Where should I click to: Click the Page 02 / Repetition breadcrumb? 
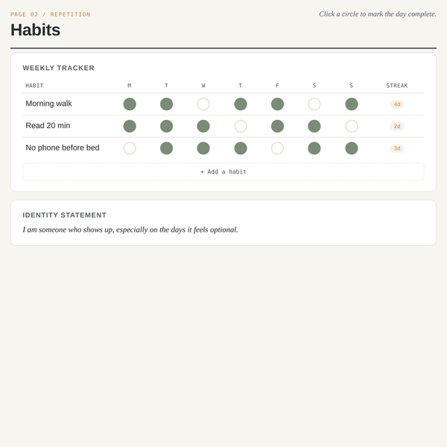pyautogui.click(x=50, y=14)
